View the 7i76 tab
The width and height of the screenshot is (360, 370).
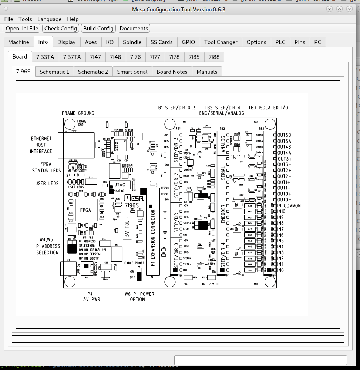[x=135, y=57]
